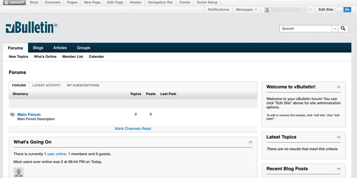Click the Main Forum speech bubble icon
The width and height of the screenshot is (357, 178).
tap(13, 115)
